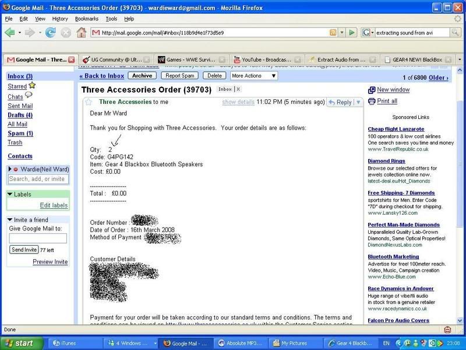This screenshot has height=350, width=466.
Task: Click the chat bubble icon next to Chats
Action: click(29, 95)
